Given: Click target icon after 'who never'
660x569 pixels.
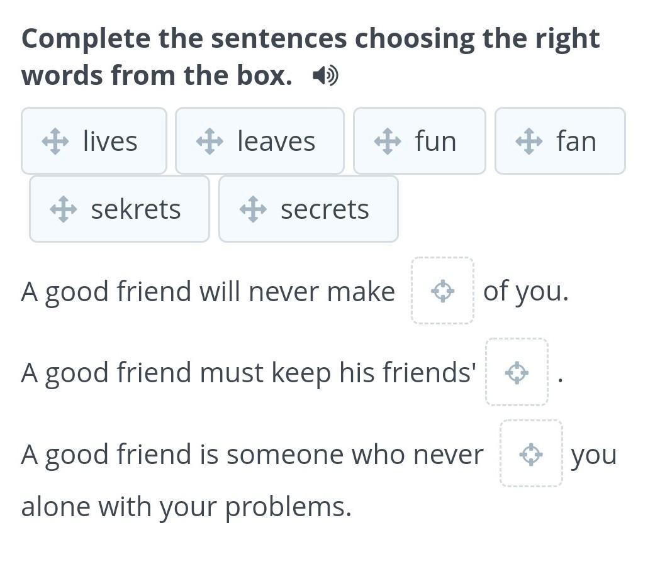Looking at the screenshot, I should click(531, 454).
